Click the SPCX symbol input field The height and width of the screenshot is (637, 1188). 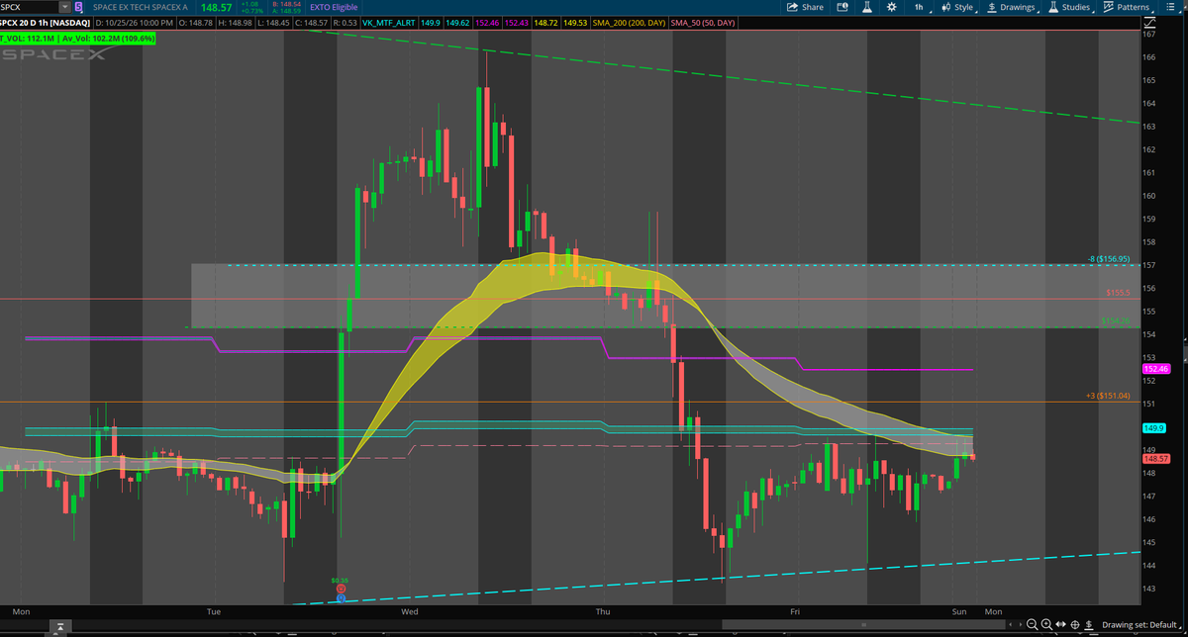pos(29,7)
